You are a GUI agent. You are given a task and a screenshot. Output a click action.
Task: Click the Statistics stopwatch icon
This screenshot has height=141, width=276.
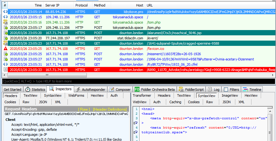tap(28, 90)
